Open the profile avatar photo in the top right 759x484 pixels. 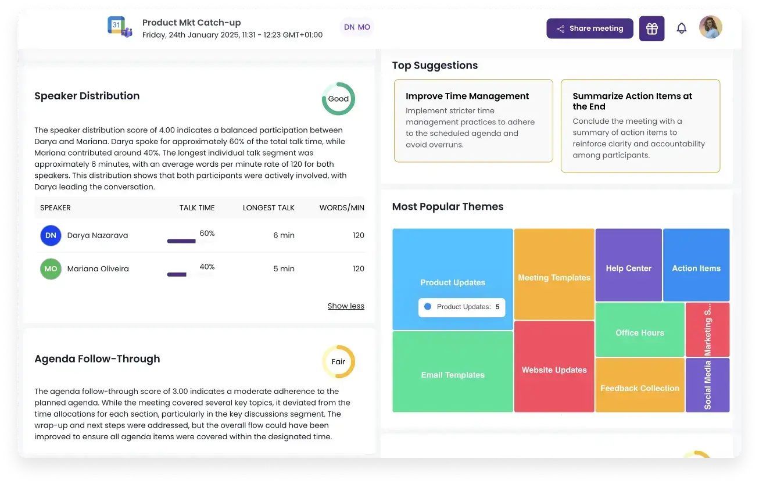(710, 27)
